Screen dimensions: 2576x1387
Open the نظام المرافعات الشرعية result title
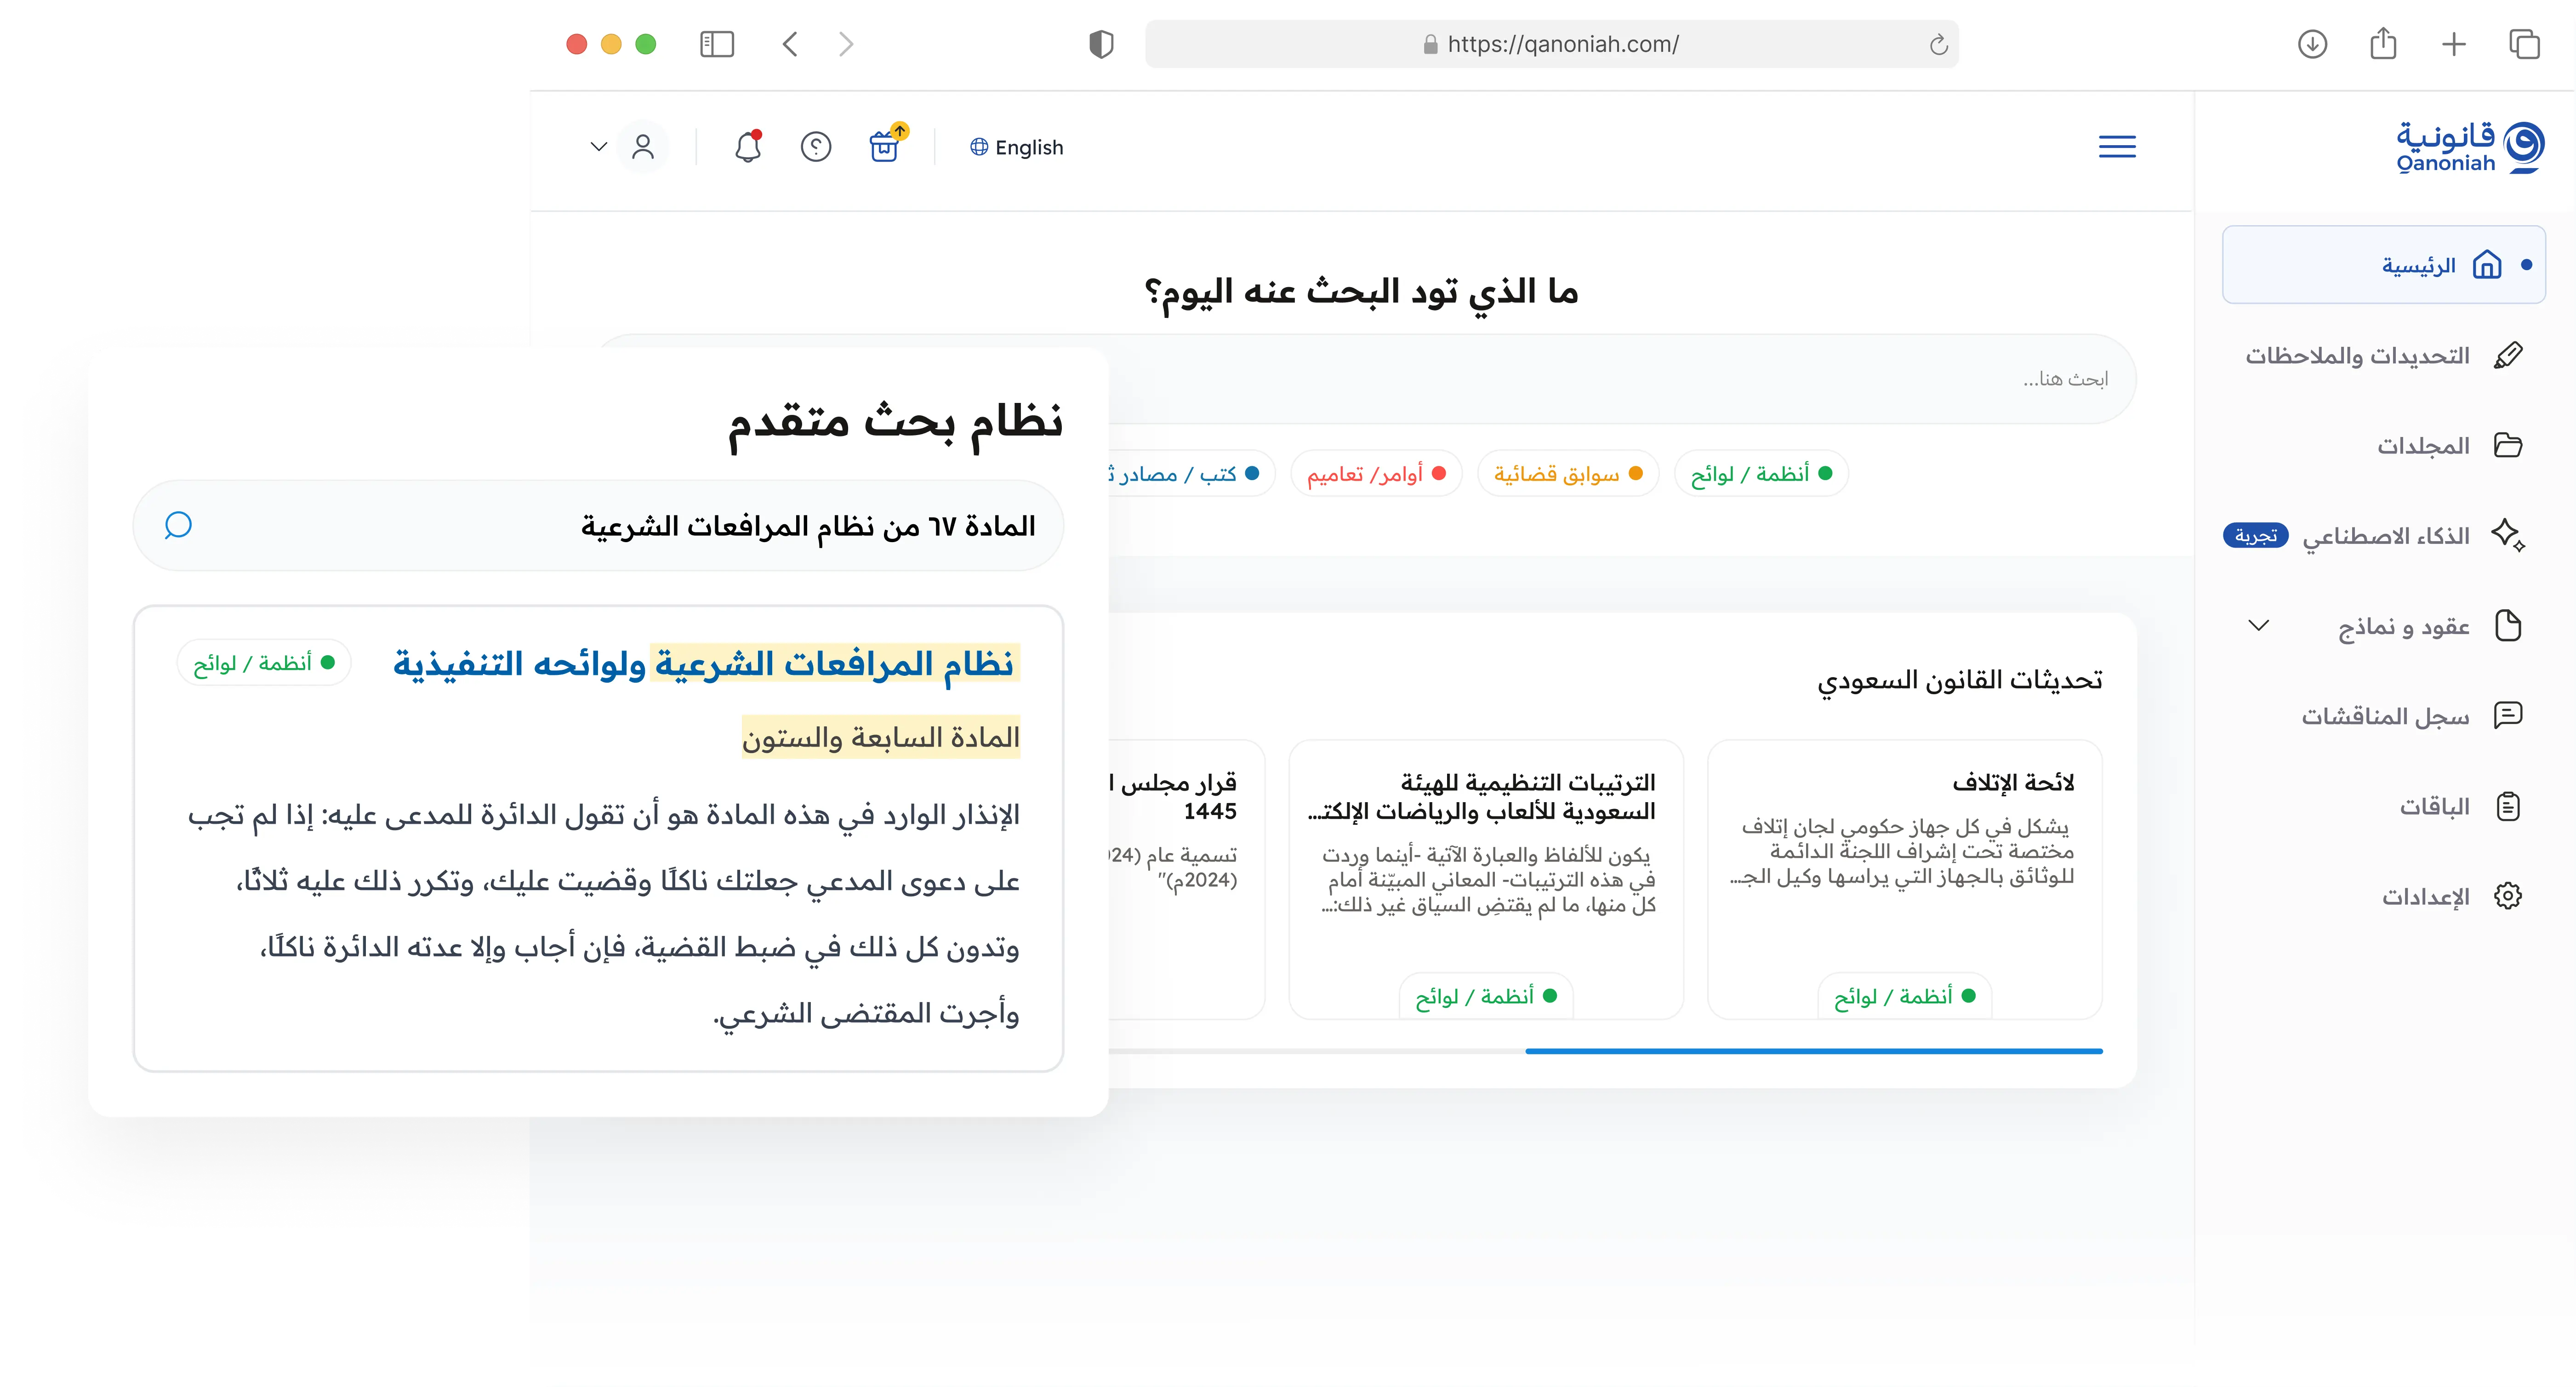click(x=705, y=663)
